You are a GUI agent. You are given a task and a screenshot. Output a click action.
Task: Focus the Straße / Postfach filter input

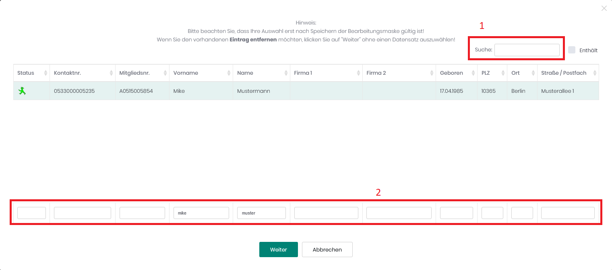[x=567, y=213]
